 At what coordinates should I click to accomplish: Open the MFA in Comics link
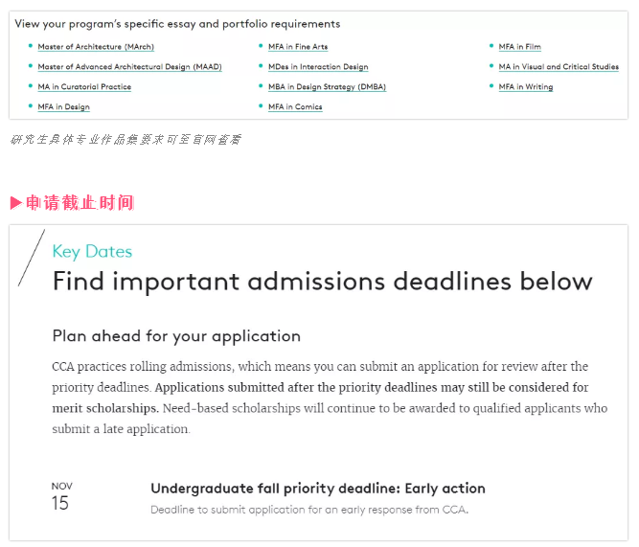point(295,106)
